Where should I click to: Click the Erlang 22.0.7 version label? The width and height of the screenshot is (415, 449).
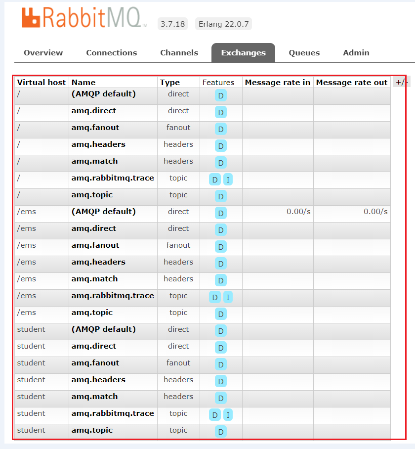(x=223, y=24)
